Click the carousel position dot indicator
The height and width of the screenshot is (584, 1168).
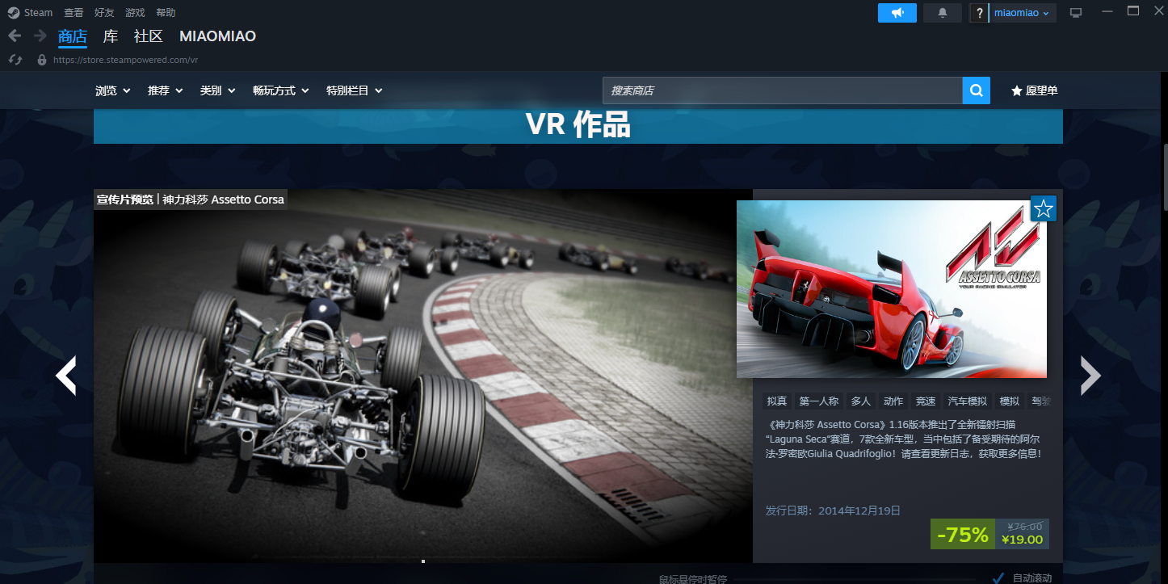423,561
